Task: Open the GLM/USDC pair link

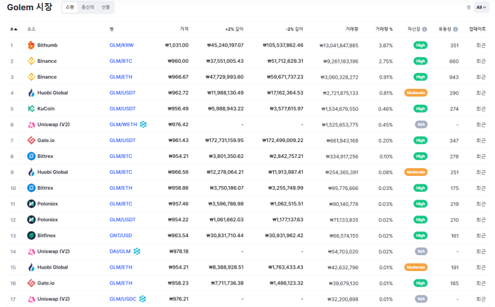Action: click(123, 299)
